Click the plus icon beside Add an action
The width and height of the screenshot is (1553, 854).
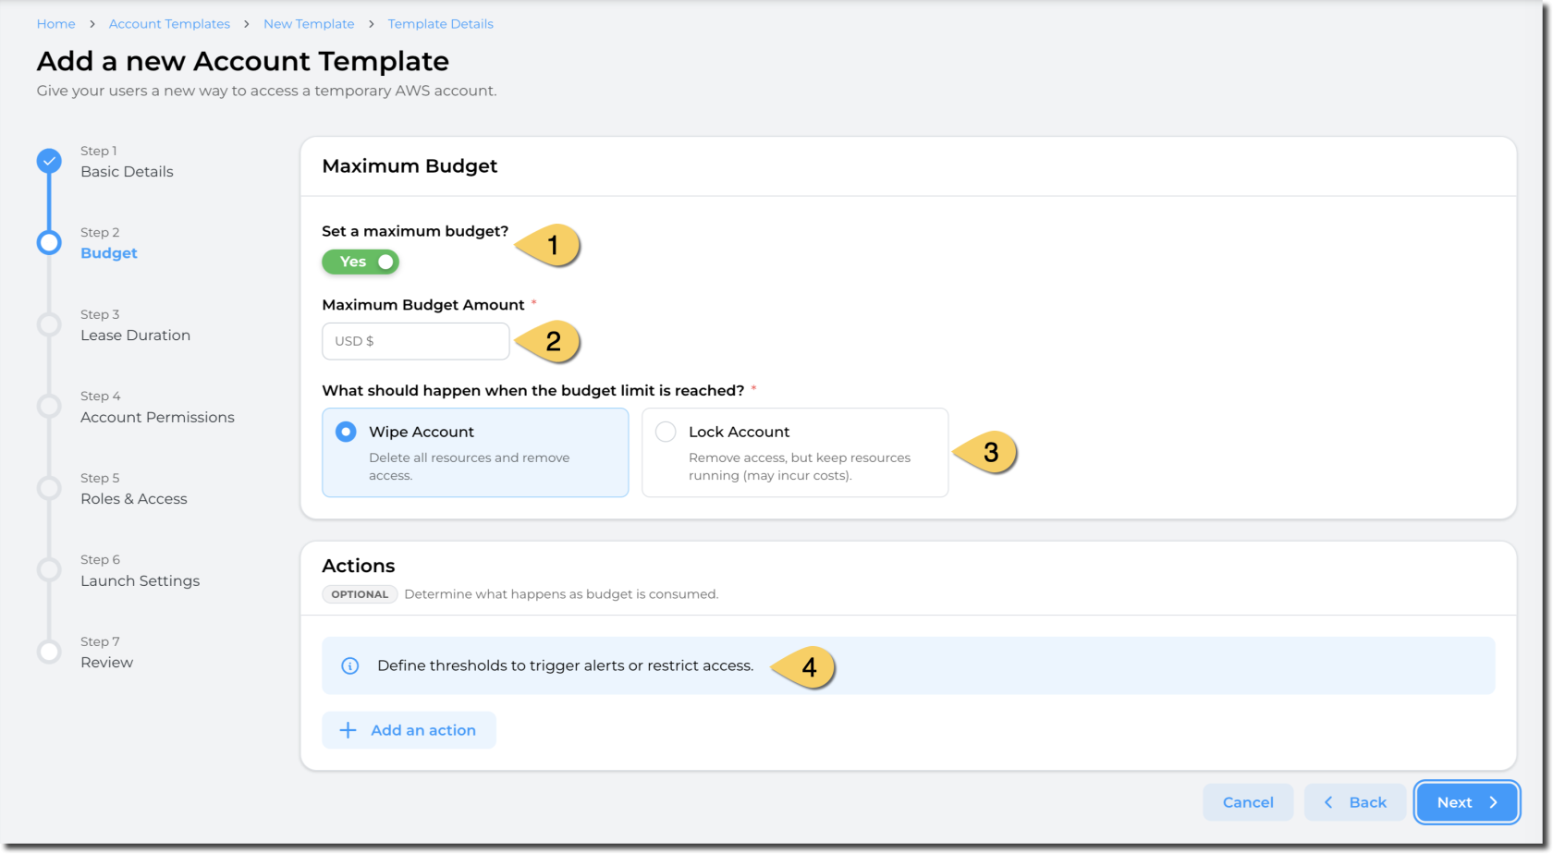pos(348,730)
